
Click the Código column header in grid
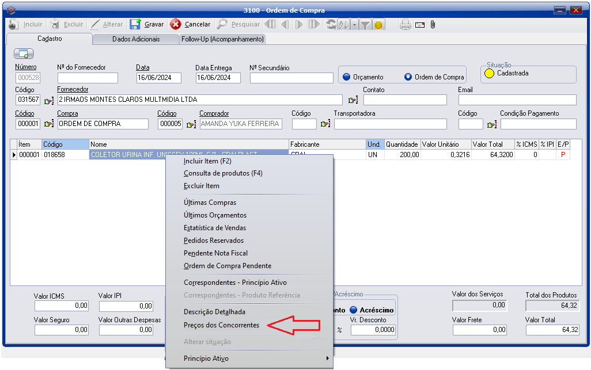pyautogui.click(x=65, y=144)
